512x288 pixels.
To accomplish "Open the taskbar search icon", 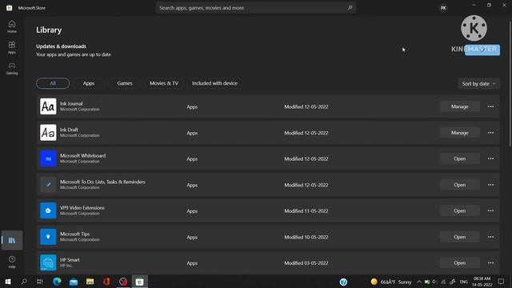I will pos(24,282).
